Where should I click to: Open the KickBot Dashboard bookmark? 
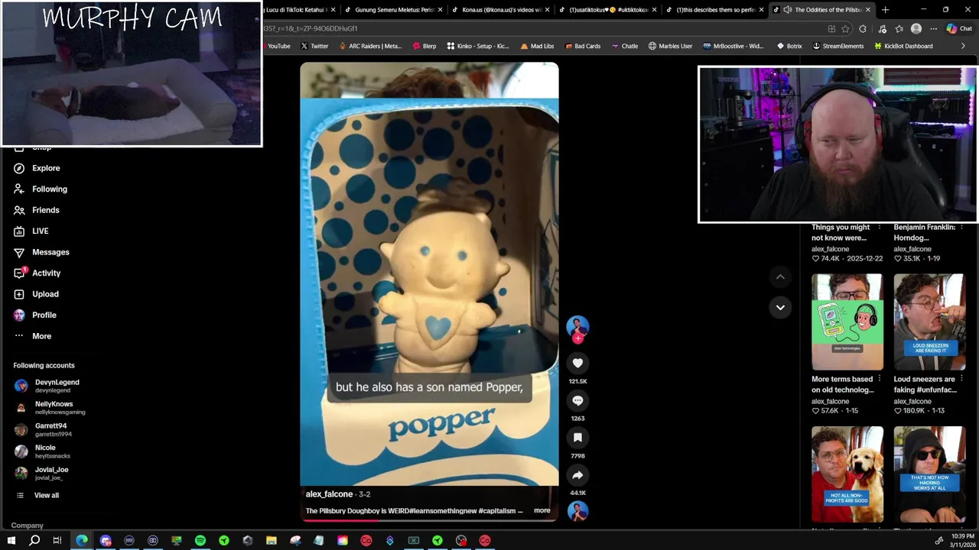pos(903,46)
